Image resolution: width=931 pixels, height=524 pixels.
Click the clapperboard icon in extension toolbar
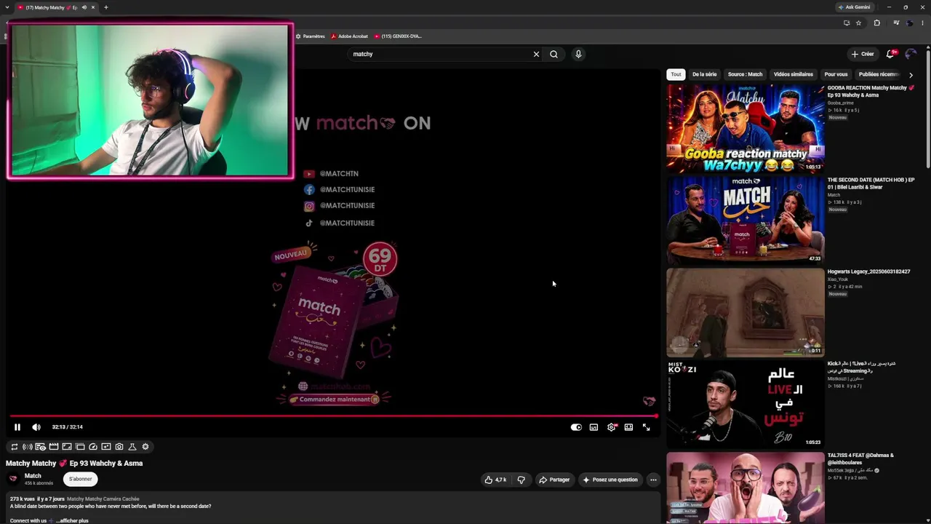coord(53,447)
